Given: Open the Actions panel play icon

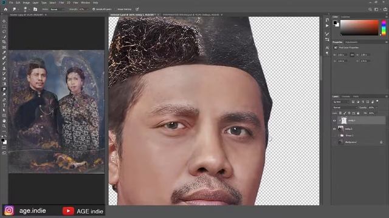Looking at the screenshot, I should pos(327,25).
